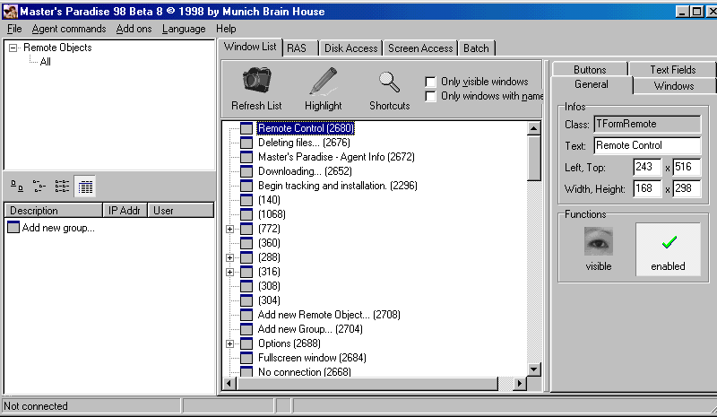Select Add new group... list entry
The width and height of the screenshot is (717, 417).
(x=58, y=228)
